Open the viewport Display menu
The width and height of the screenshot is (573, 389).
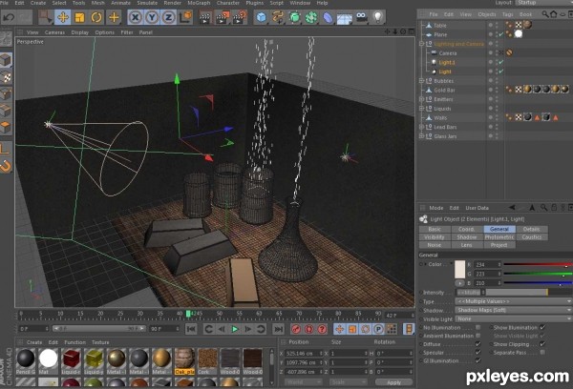click(x=80, y=32)
